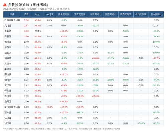Screen dimensions: 167x134
Task: Click +12.5% in the 清城区 row
Action: [156, 58]
